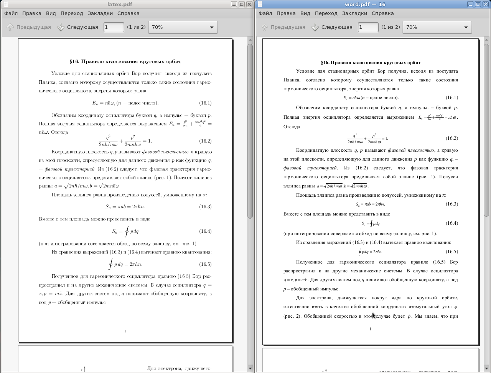Click equation number (16.2) in latex.pdf
The height and width of the screenshot is (373, 491).
tap(205, 141)
